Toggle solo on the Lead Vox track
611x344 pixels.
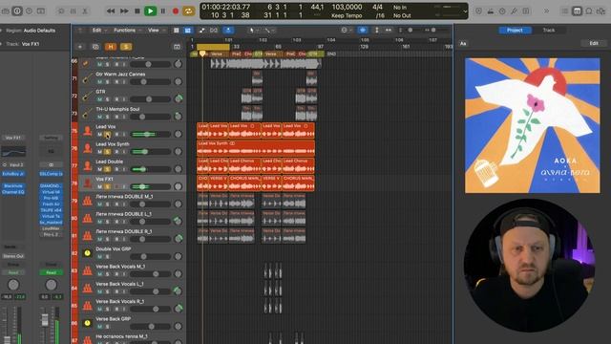(x=108, y=135)
